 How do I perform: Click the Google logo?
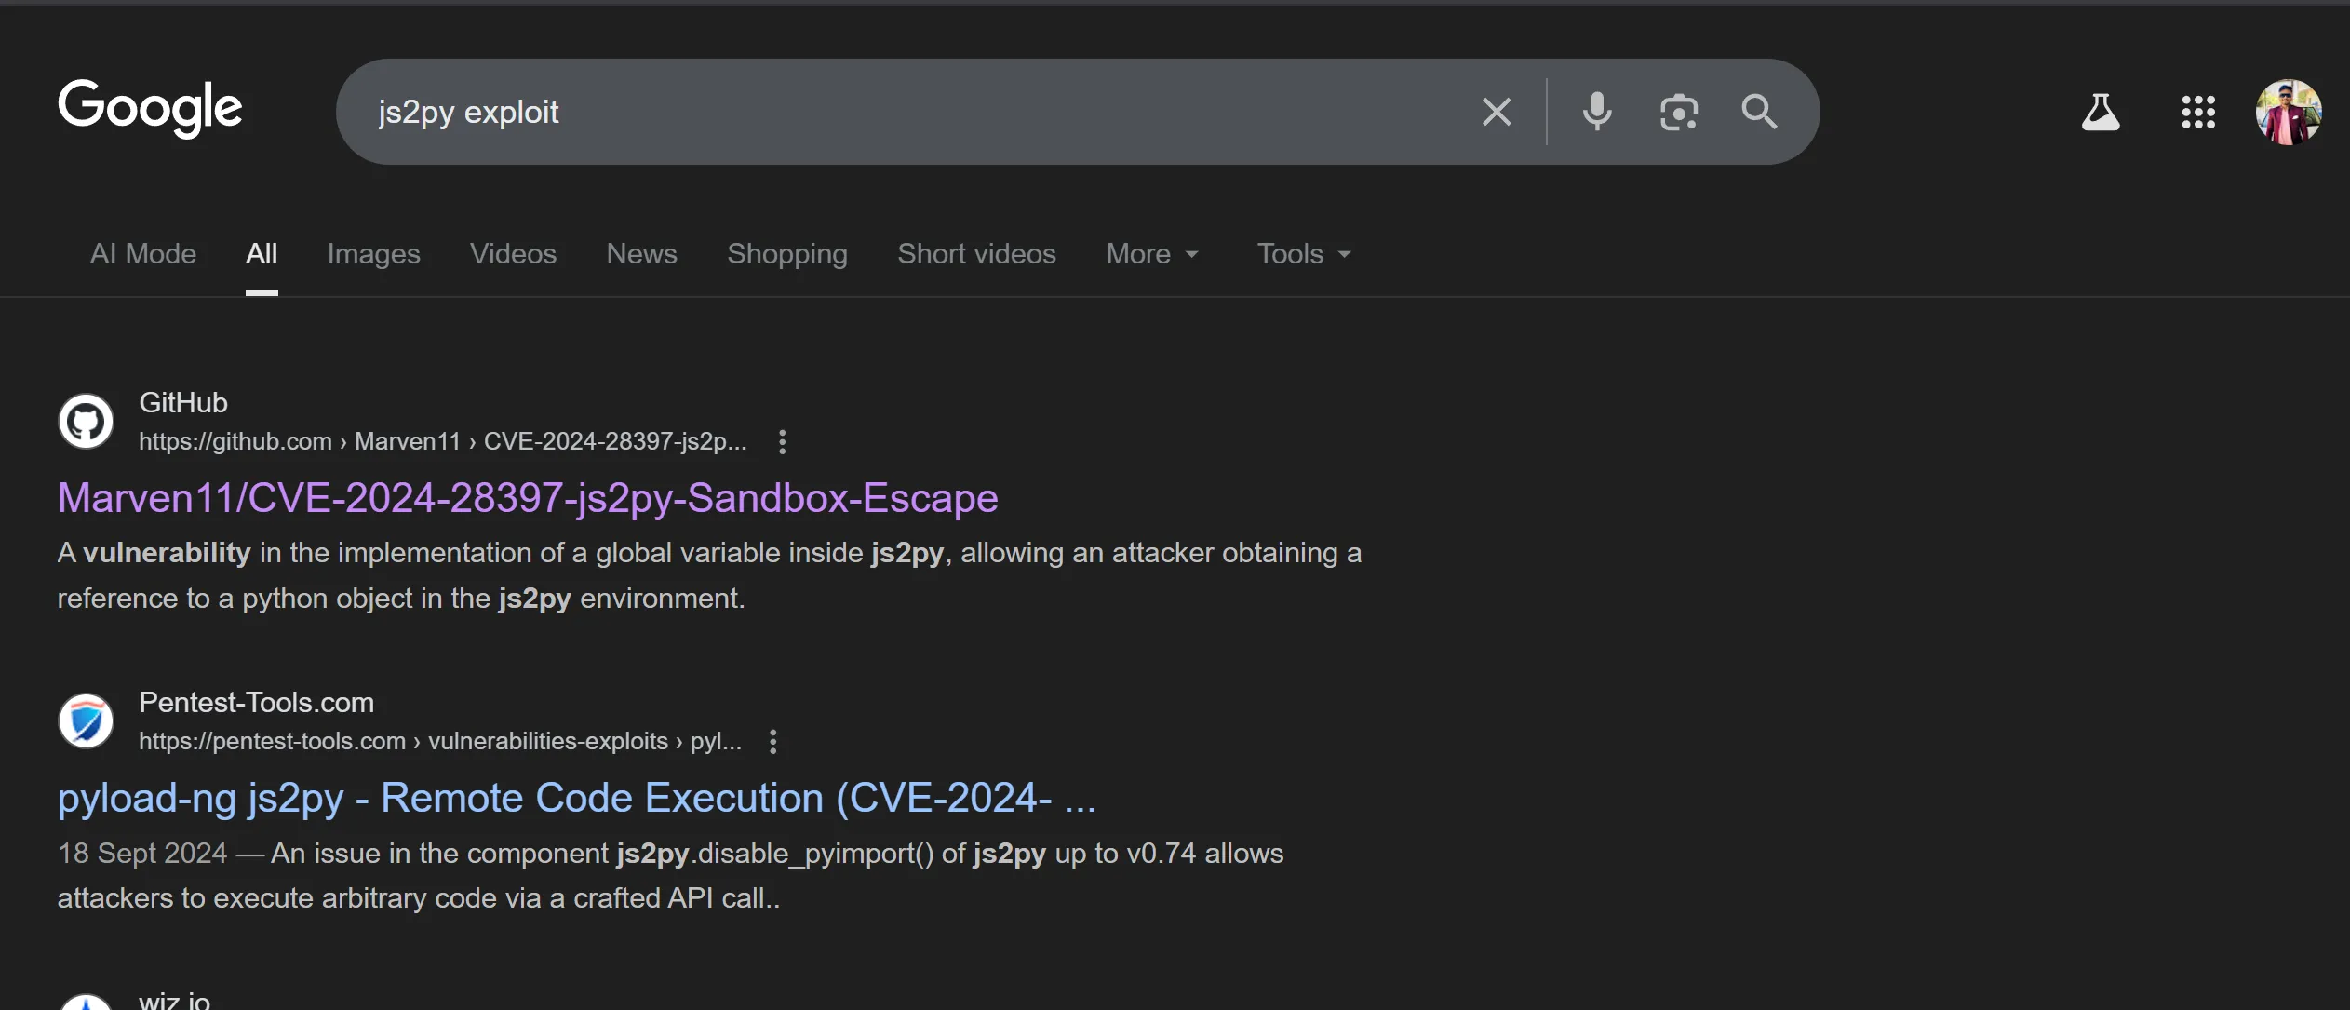[150, 108]
